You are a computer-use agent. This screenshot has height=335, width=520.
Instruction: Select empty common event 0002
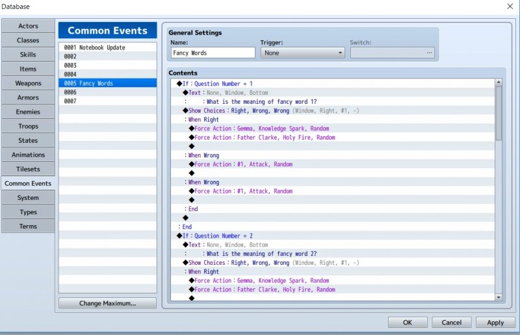[x=108, y=56]
